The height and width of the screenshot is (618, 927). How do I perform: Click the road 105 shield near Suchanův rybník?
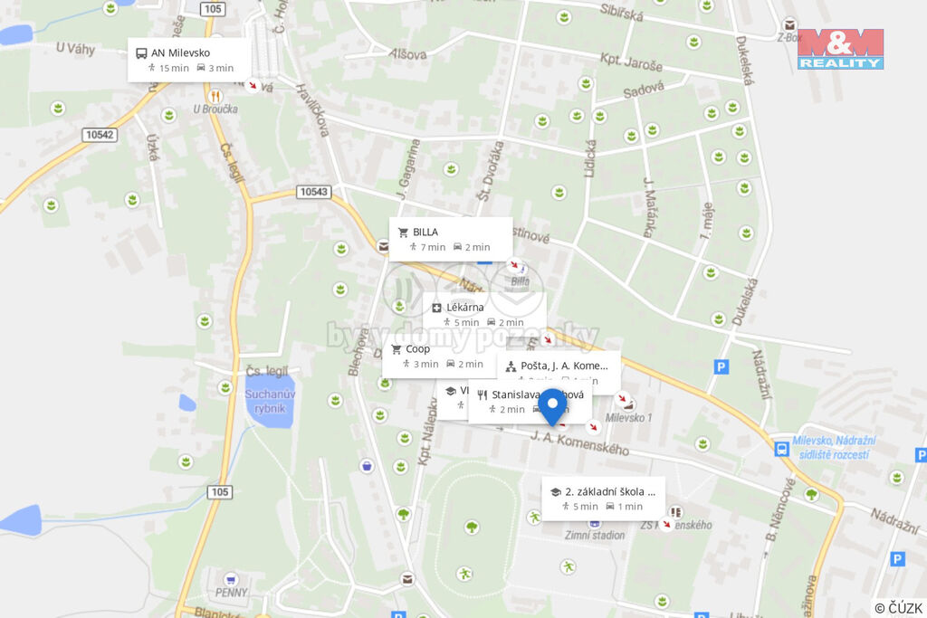click(219, 491)
